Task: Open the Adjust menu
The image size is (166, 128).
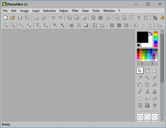Action: [64, 11]
